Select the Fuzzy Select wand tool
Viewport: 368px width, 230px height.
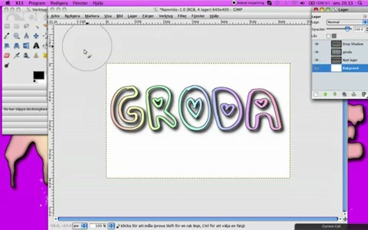36,26
